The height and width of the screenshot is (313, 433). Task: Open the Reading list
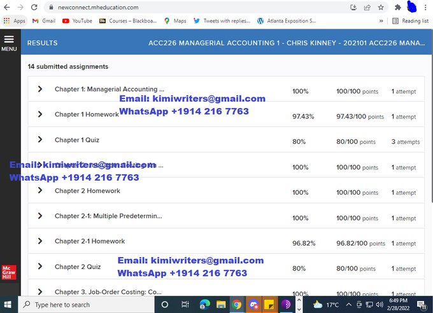[410, 21]
